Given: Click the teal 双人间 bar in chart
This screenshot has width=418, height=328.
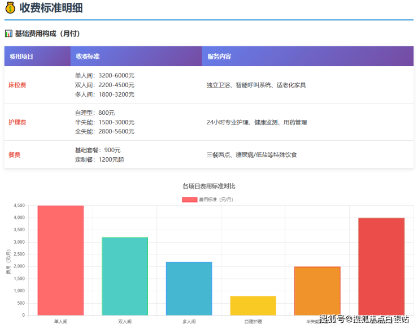Looking at the screenshot, I should [x=125, y=276].
